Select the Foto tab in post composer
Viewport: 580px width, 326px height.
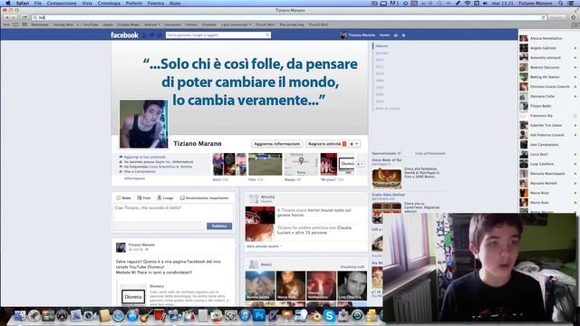pos(144,198)
